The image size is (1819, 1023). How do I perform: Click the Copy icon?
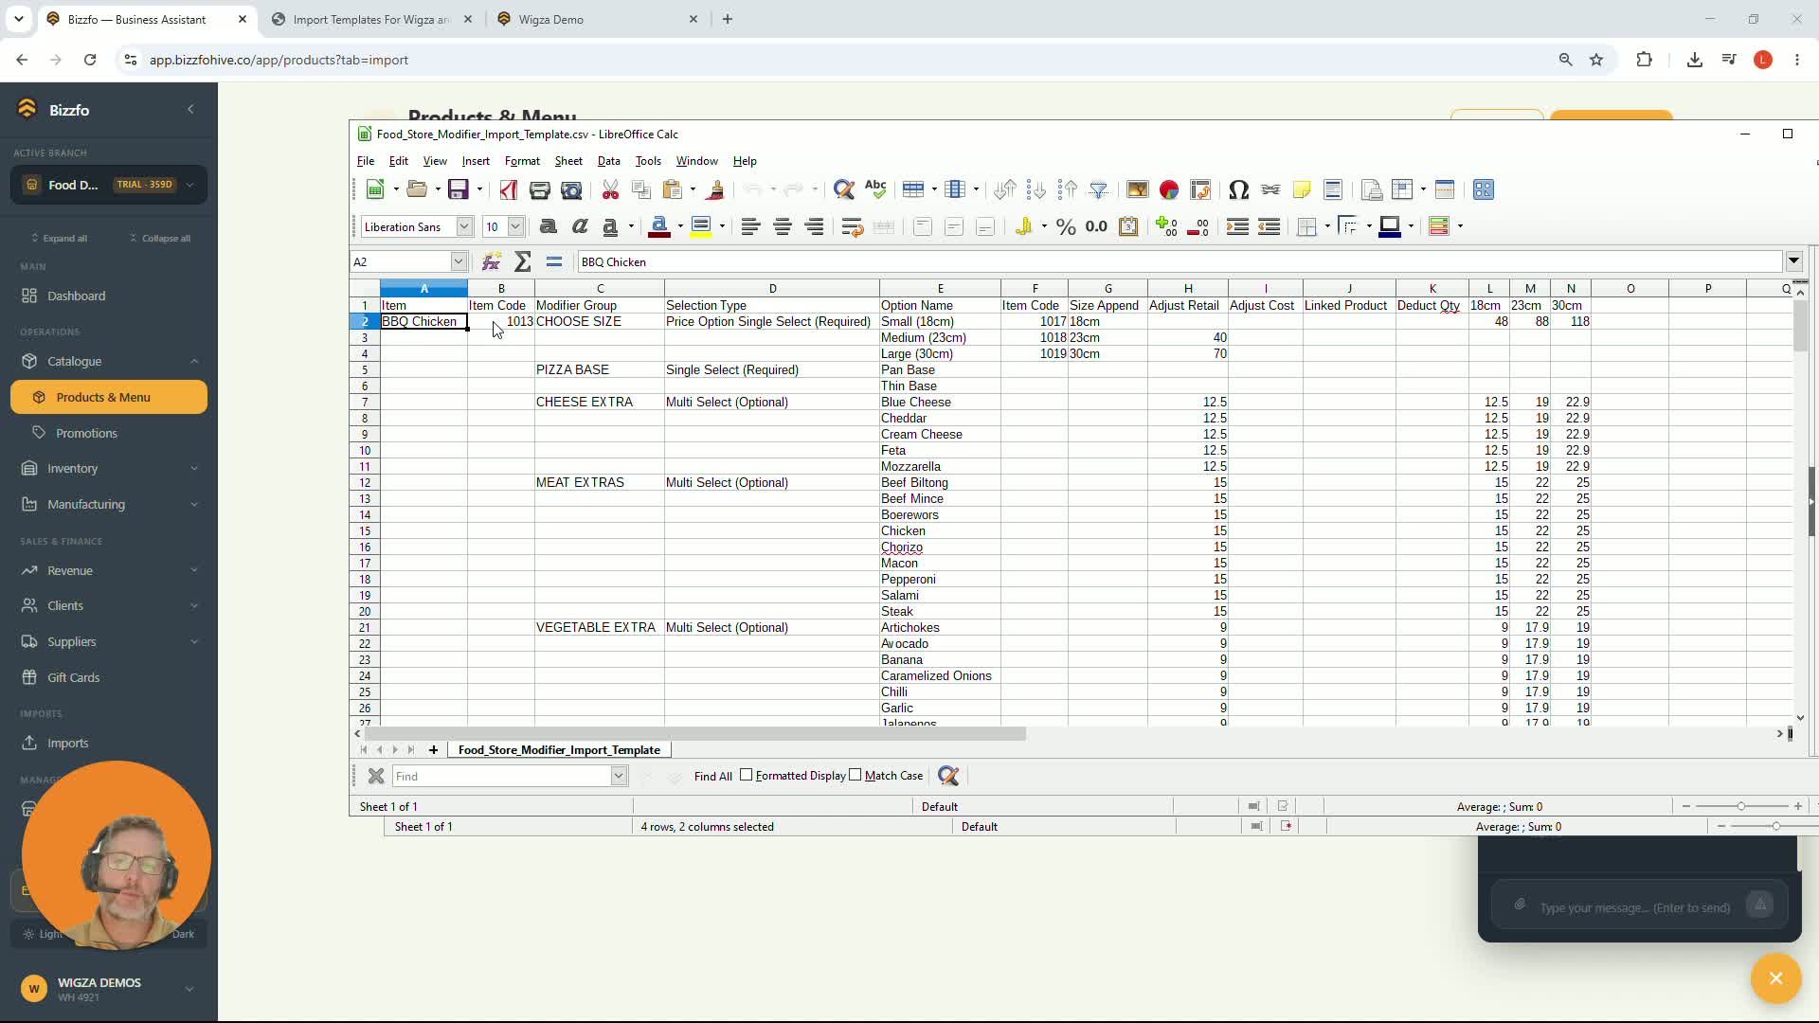(641, 190)
